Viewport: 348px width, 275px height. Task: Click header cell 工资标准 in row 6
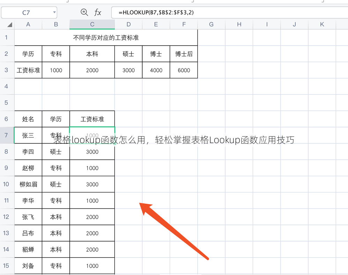(92, 119)
